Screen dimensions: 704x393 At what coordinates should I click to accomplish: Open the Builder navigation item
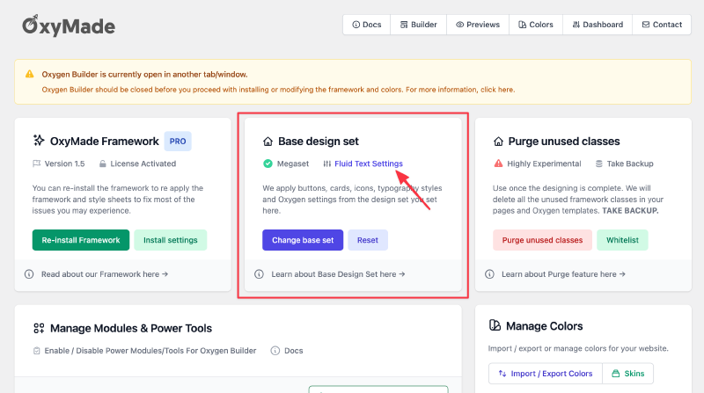[x=418, y=25]
